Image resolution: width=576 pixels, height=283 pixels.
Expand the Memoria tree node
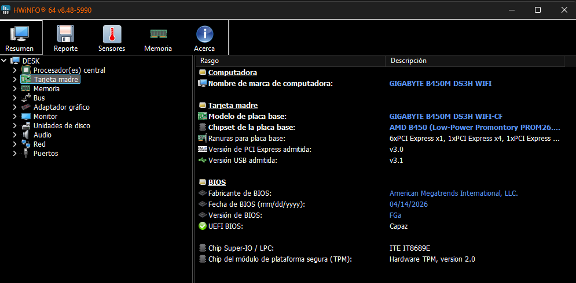pyautogui.click(x=14, y=88)
